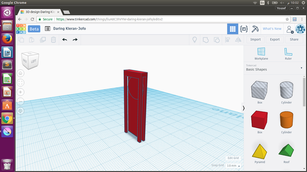Image resolution: width=307 pixels, height=172 pixels.
Task: Click the Share button
Action: tap(294, 39)
